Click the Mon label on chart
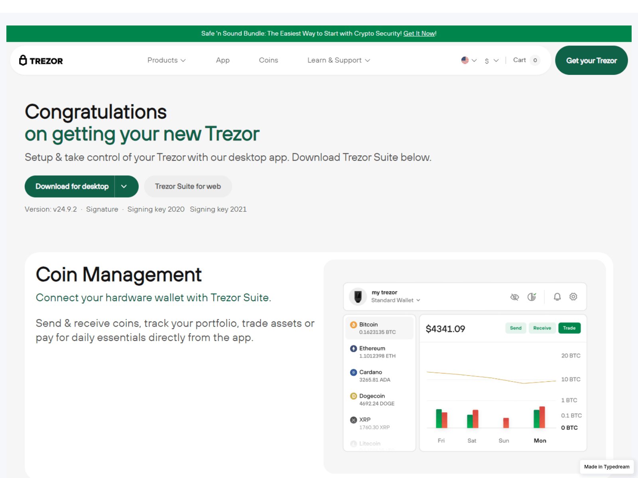Image resolution: width=638 pixels, height=478 pixels. (x=540, y=441)
